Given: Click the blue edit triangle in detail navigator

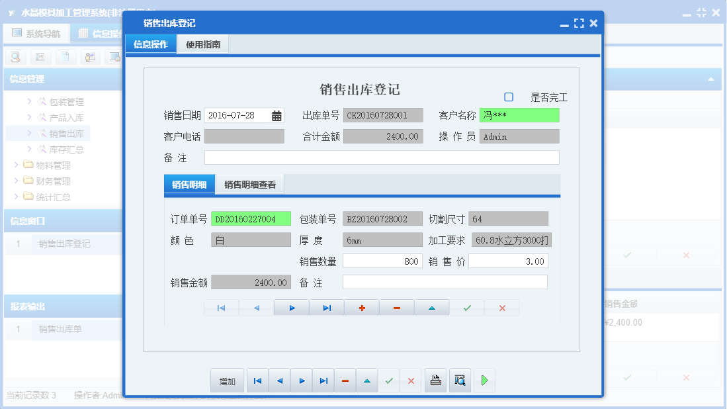Looking at the screenshot, I should tap(432, 307).
